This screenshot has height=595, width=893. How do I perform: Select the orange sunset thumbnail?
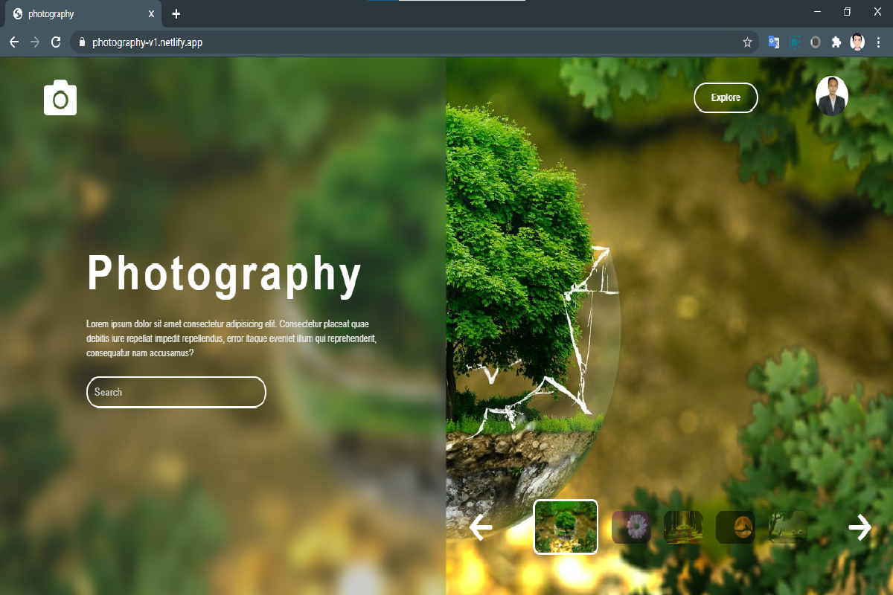click(735, 527)
